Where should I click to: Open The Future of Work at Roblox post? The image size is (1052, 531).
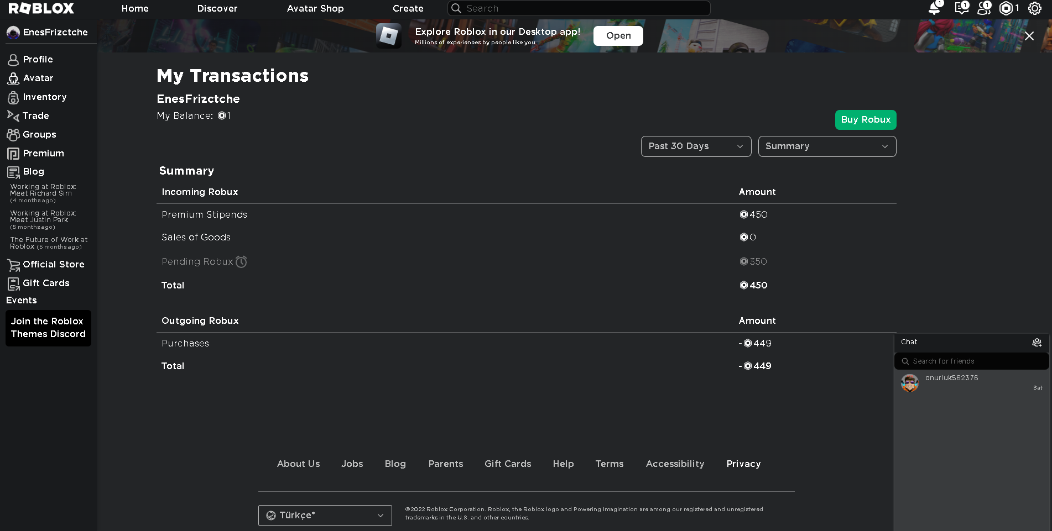point(49,243)
